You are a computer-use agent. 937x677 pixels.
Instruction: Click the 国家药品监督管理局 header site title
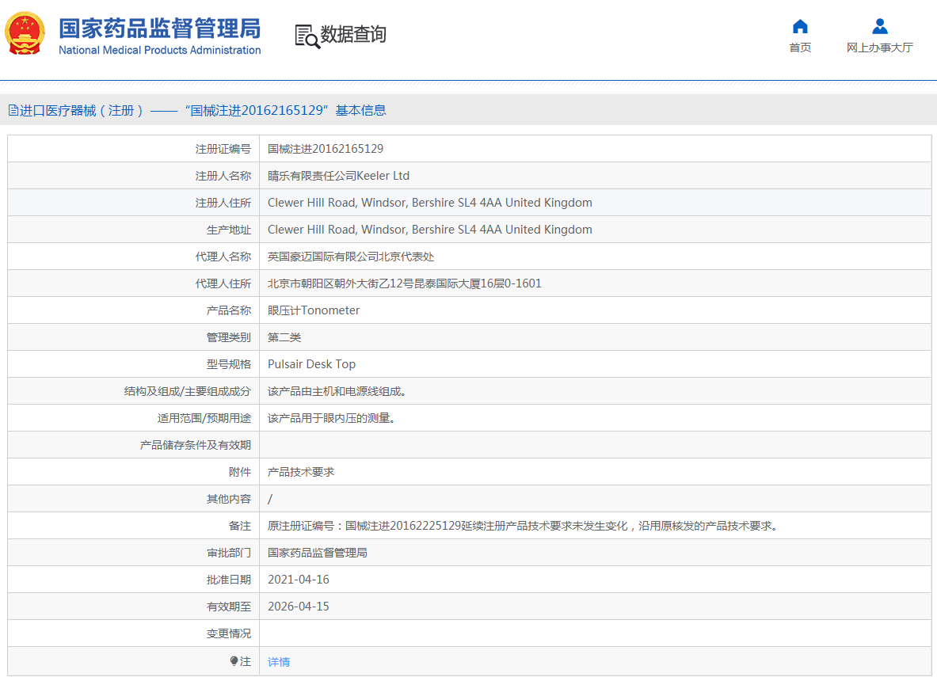coord(159,28)
